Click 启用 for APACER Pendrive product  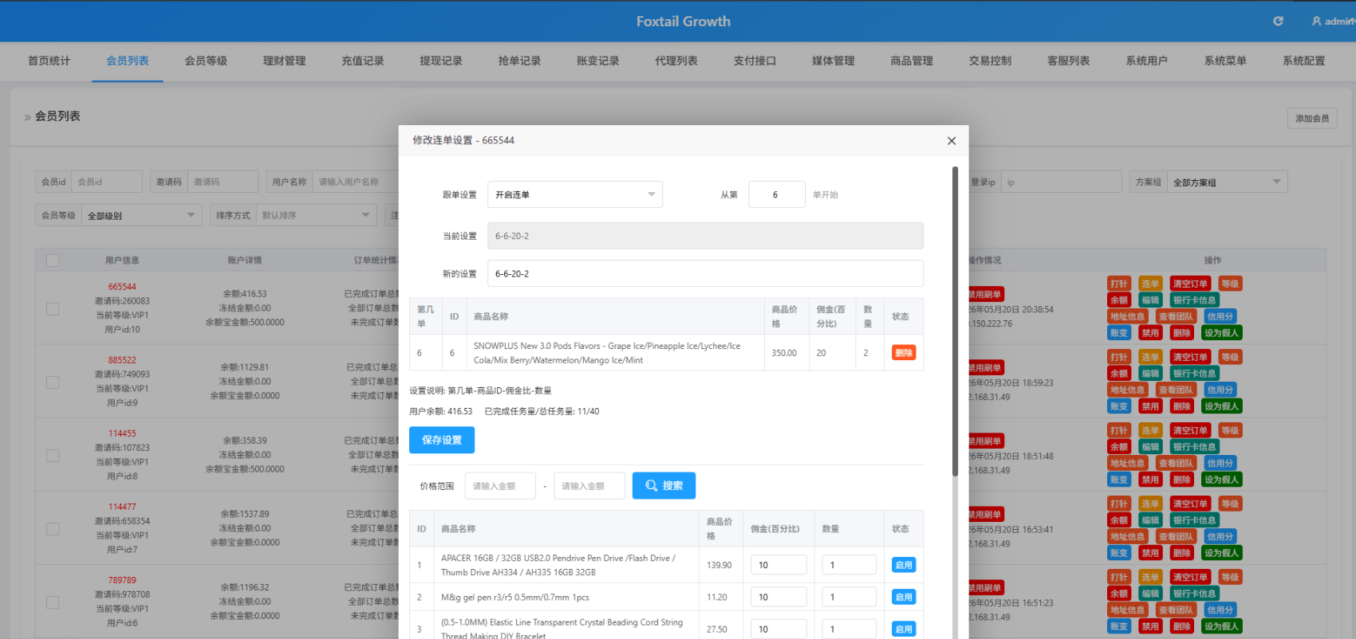(904, 565)
